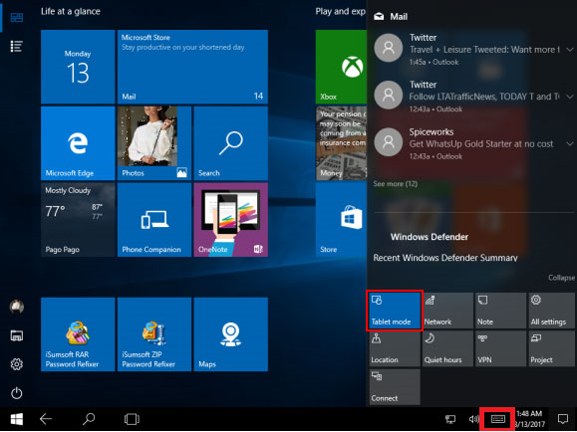Toggle Quiet hours quick action
Image resolution: width=577 pixels, height=432 pixels.
pos(447,348)
